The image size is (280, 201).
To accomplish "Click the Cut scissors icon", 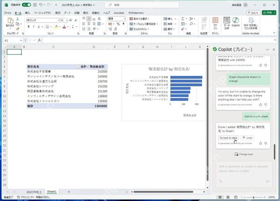I will click(x=18, y=19).
